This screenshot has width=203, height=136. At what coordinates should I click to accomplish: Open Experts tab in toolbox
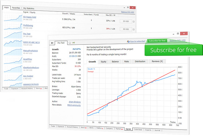(x=148, y=130)
